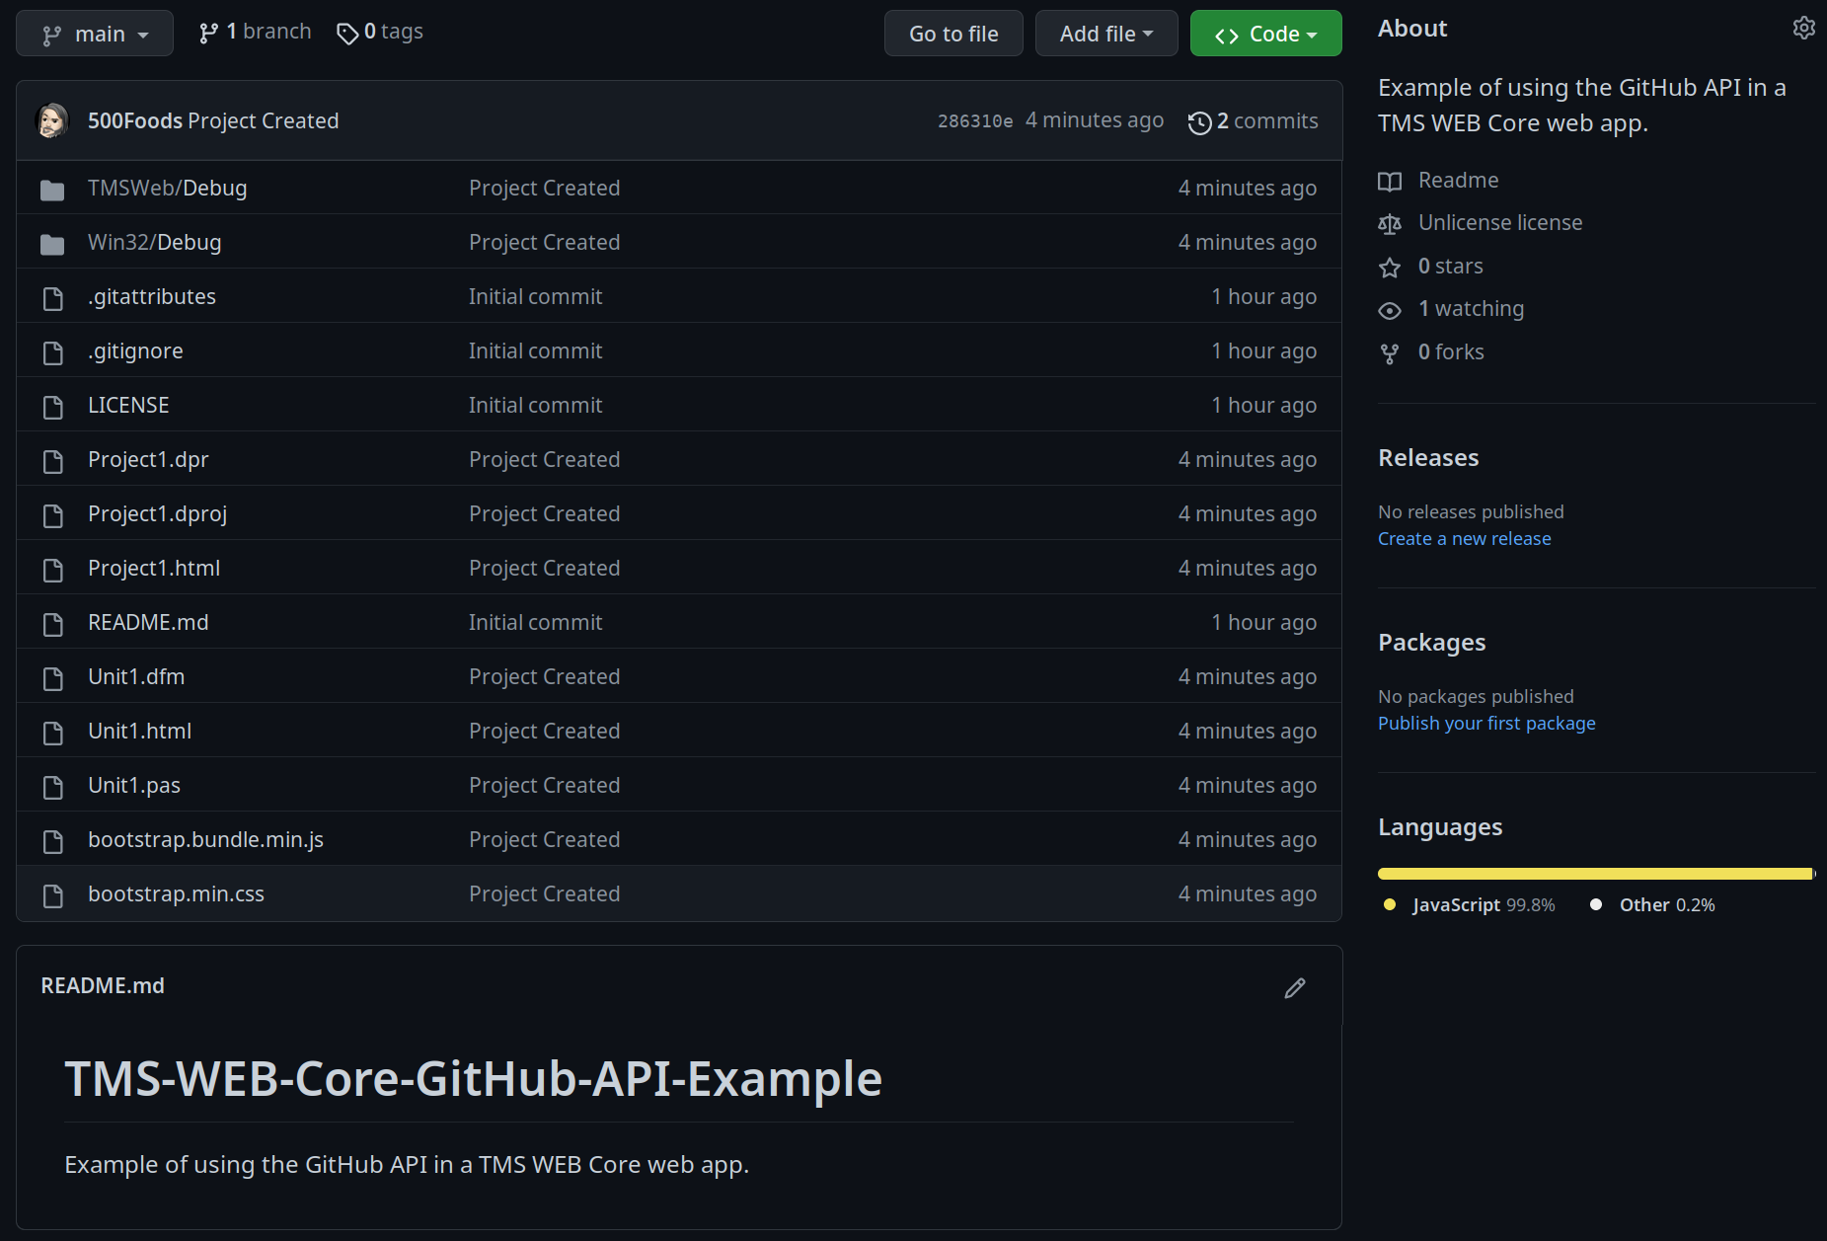Click the README.md file icon
The height and width of the screenshot is (1241, 1827).
point(53,623)
